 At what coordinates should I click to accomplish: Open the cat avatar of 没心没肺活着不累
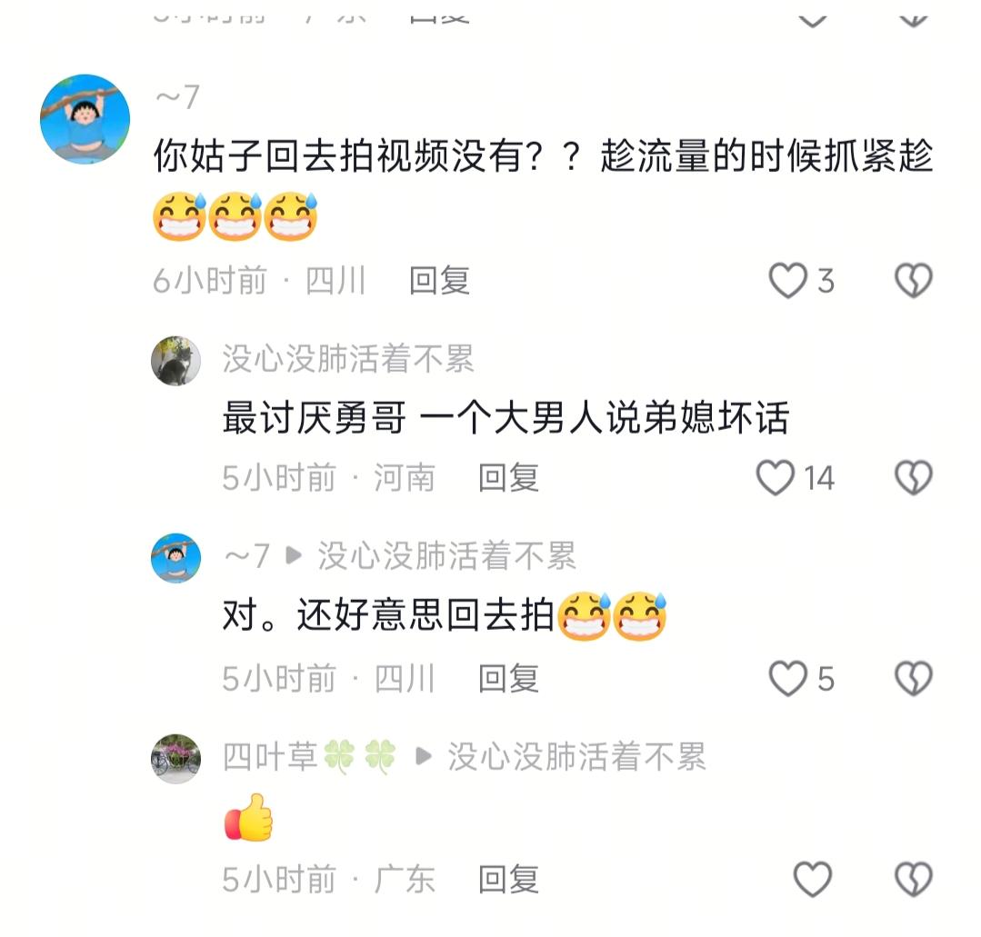(175, 360)
